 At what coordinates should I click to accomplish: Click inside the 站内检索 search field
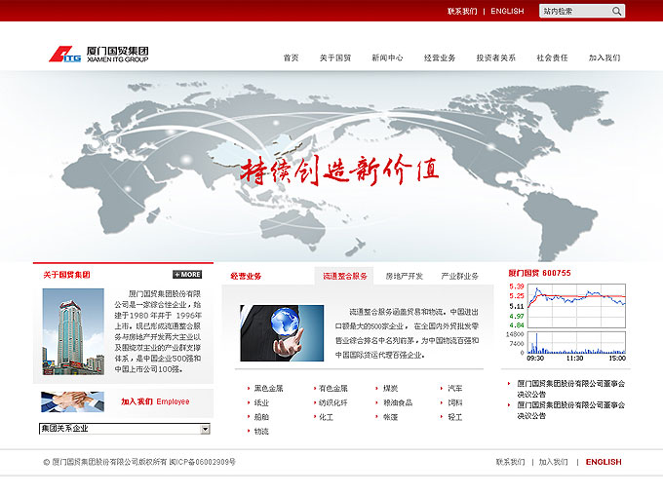tap(573, 12)
